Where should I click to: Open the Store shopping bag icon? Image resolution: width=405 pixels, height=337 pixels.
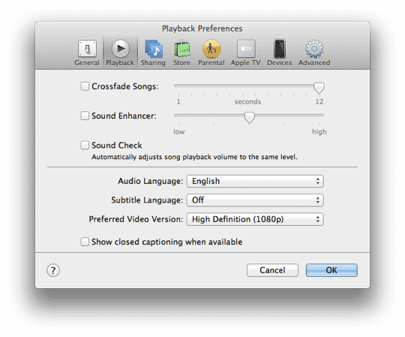click(x=182, y=49)
